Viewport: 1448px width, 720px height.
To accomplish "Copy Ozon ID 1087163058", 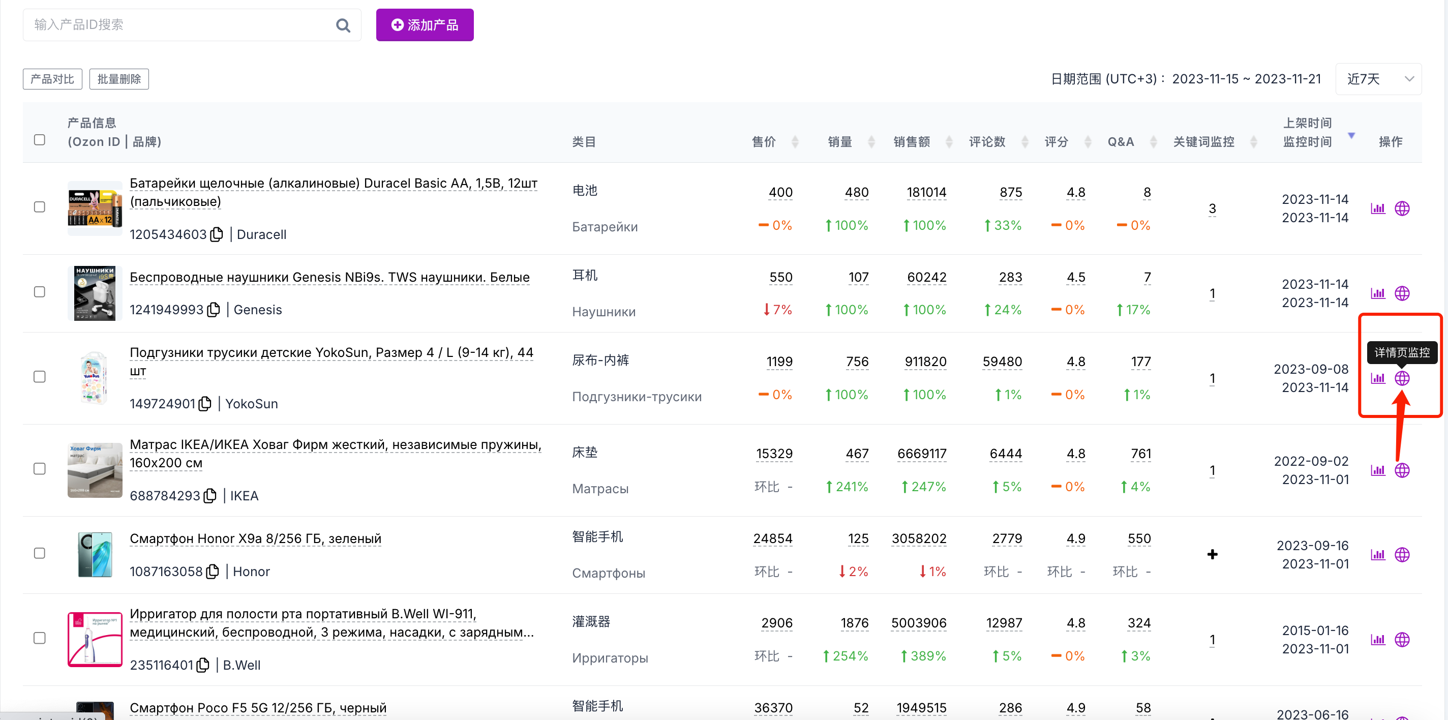I will 213,572.
